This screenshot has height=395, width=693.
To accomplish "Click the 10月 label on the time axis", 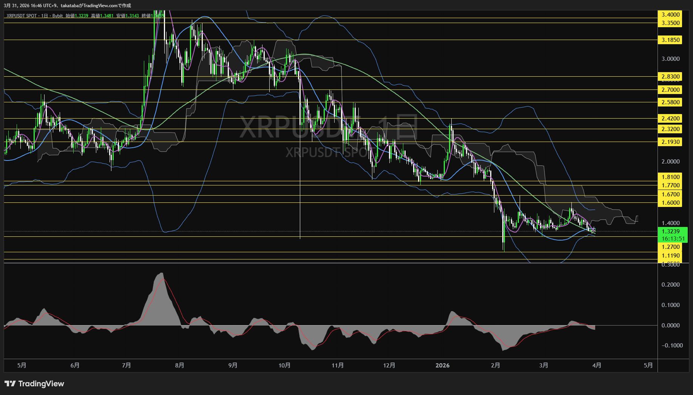I will click(284, 366).
